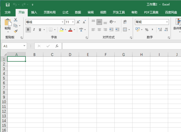Click the Increase Indent icon
181x132 pixels.
point(117,29)
